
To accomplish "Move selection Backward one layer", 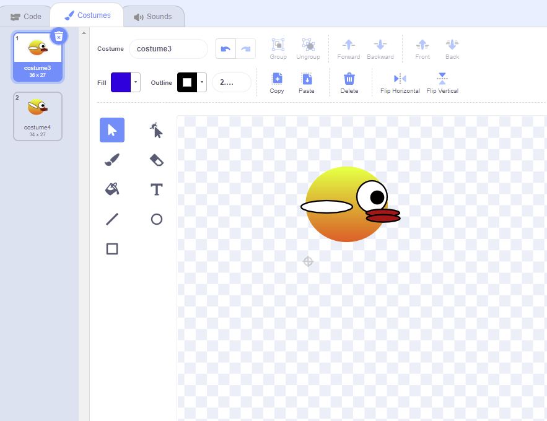I will click(x=380, y=49).
